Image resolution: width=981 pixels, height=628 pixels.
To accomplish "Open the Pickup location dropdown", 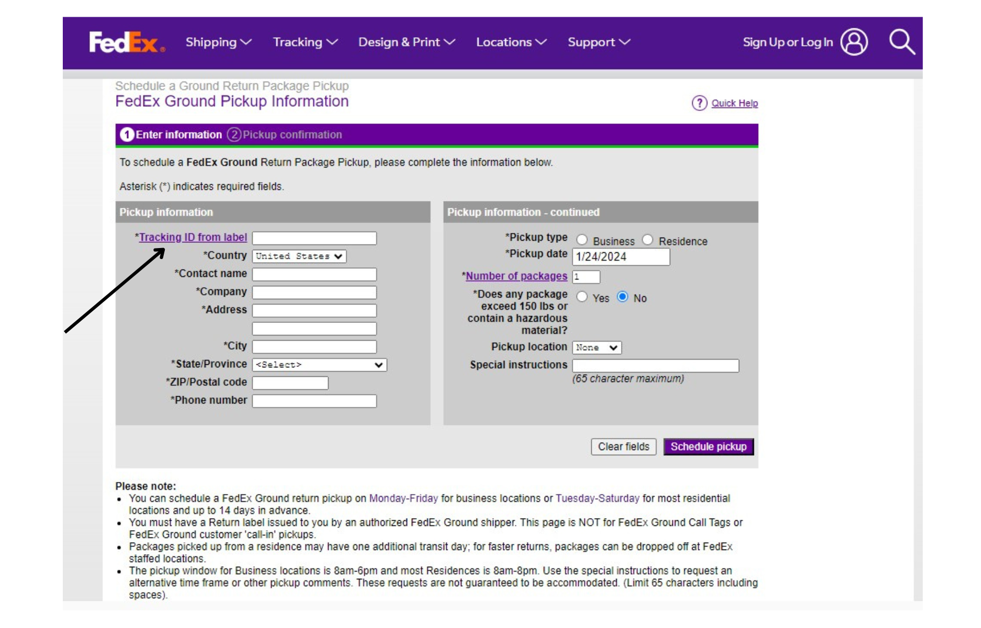I will (x=597, y=347).
